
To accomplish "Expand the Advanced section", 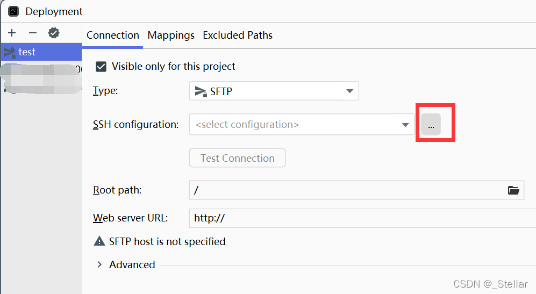I will 99,264.
